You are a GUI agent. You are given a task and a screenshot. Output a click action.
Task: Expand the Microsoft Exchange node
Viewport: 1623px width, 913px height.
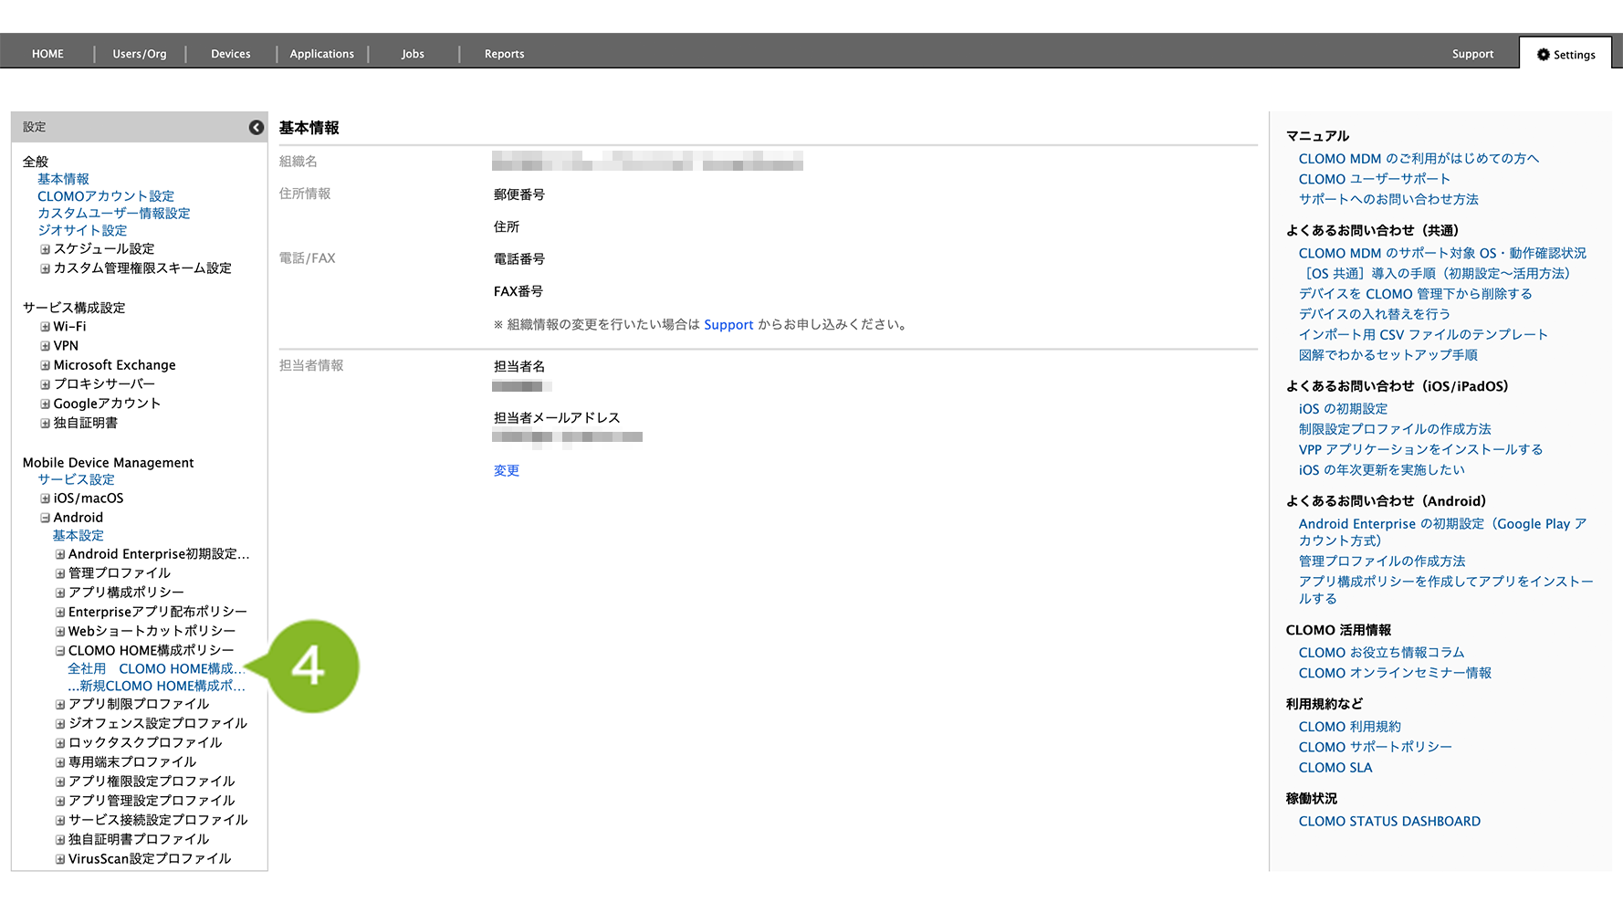click(x=45, y=365)
